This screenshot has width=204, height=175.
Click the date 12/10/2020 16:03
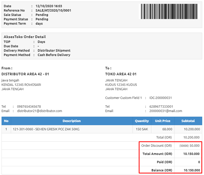[49, 6]
